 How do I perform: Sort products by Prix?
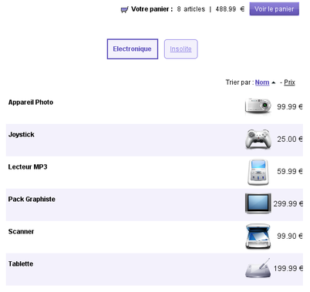pyautogui.click(x=289, y=82)
